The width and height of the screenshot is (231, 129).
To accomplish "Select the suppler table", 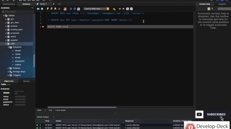I will tap(14, 40).
